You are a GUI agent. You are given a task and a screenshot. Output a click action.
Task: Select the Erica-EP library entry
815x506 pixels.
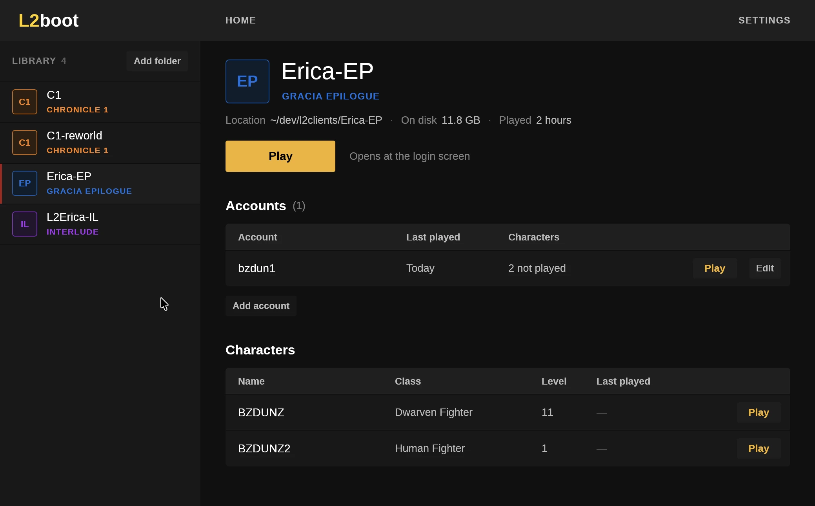[100, 183]
